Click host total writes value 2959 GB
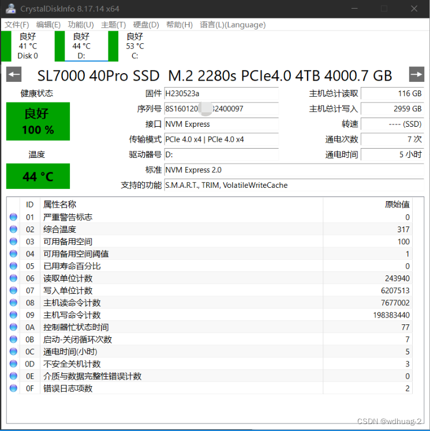Viewport: 430px width, 431px height. coord(392,109)
